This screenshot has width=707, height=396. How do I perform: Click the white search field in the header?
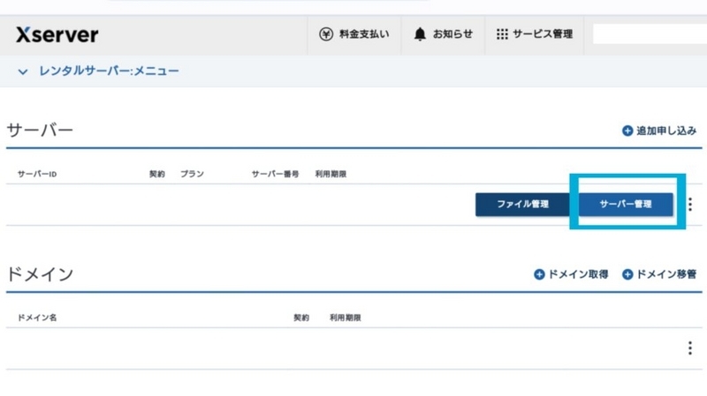coord(650,34)
